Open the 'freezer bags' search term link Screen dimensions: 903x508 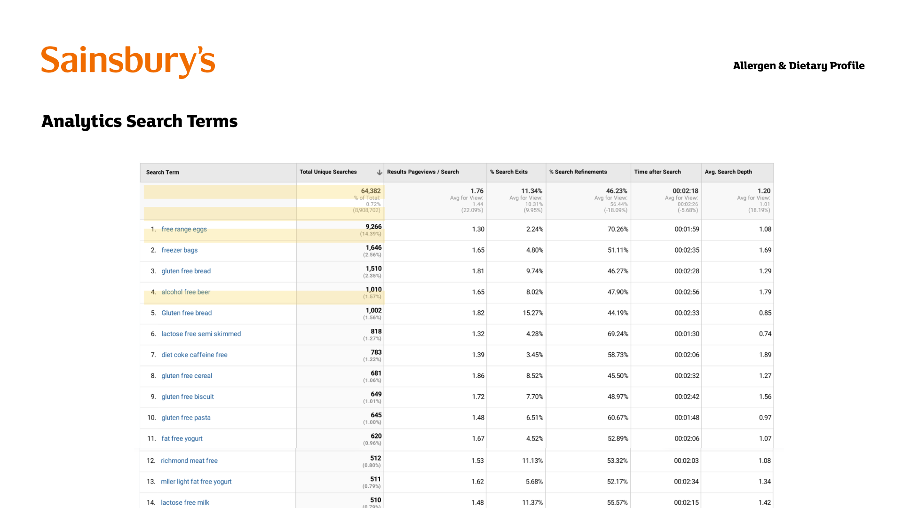(x=179, y=250)
